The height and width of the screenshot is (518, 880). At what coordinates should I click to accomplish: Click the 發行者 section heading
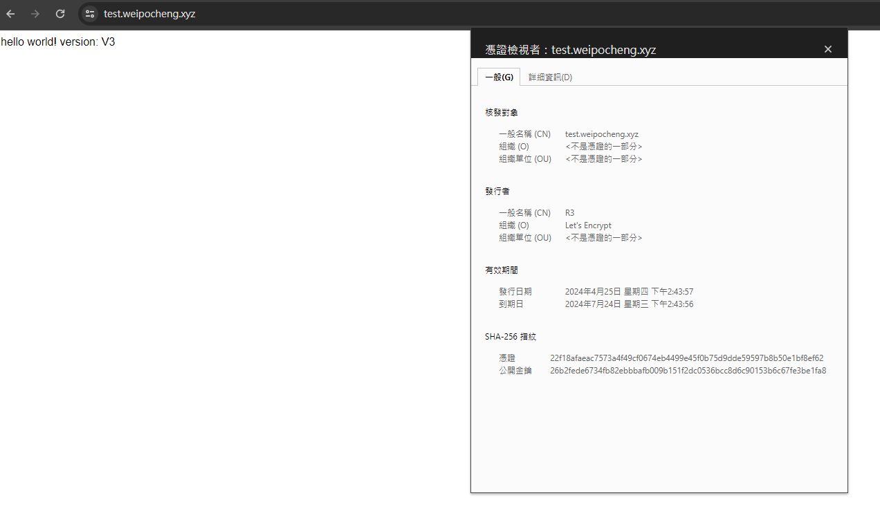(497, 192)
